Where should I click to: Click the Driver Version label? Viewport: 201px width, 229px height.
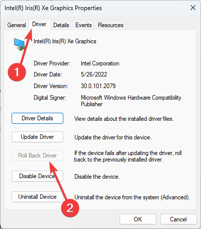click(51, 86)
